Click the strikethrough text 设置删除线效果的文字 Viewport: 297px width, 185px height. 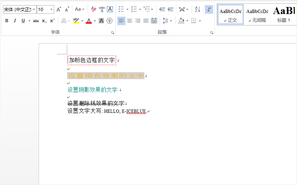(x=96, y=103)
